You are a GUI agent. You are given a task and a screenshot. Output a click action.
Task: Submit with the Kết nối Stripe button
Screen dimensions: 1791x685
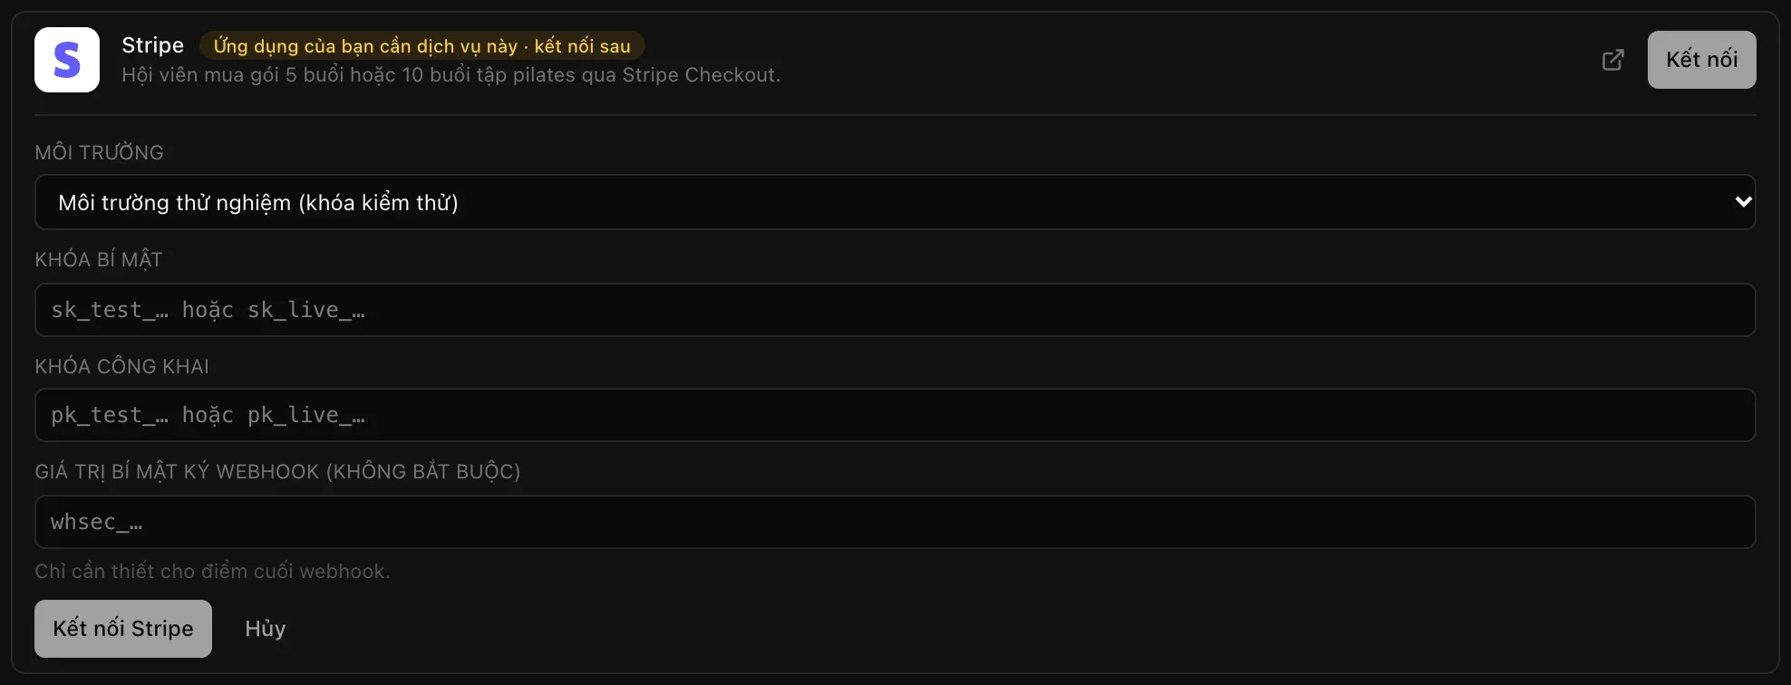[x=123, y=629]
